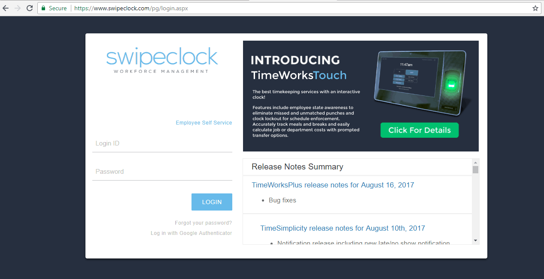The image size is (544, 279).
Task: Open TimeWorksPlus August 16 release notes
Action: [333, 185]
